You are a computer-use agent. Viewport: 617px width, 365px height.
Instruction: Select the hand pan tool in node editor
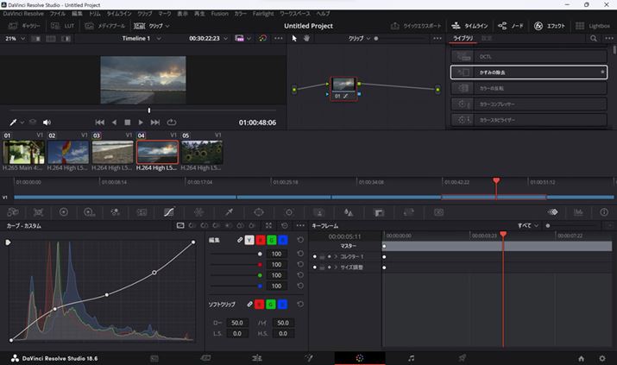point(306,39)
